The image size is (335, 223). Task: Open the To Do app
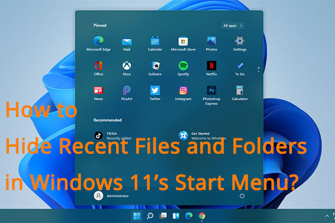click(x=240, y=68)
